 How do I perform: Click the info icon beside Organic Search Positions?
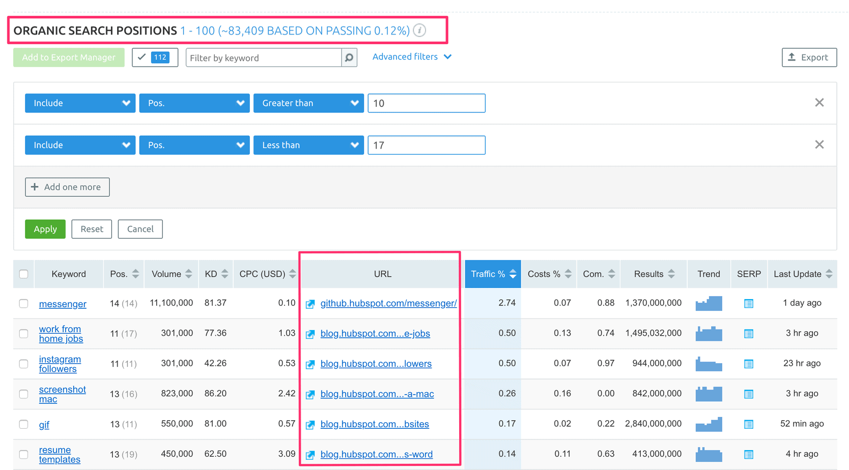pyautogui.click(x=419, y=31)
